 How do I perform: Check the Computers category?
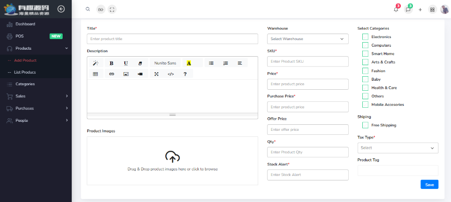(365, 45)
